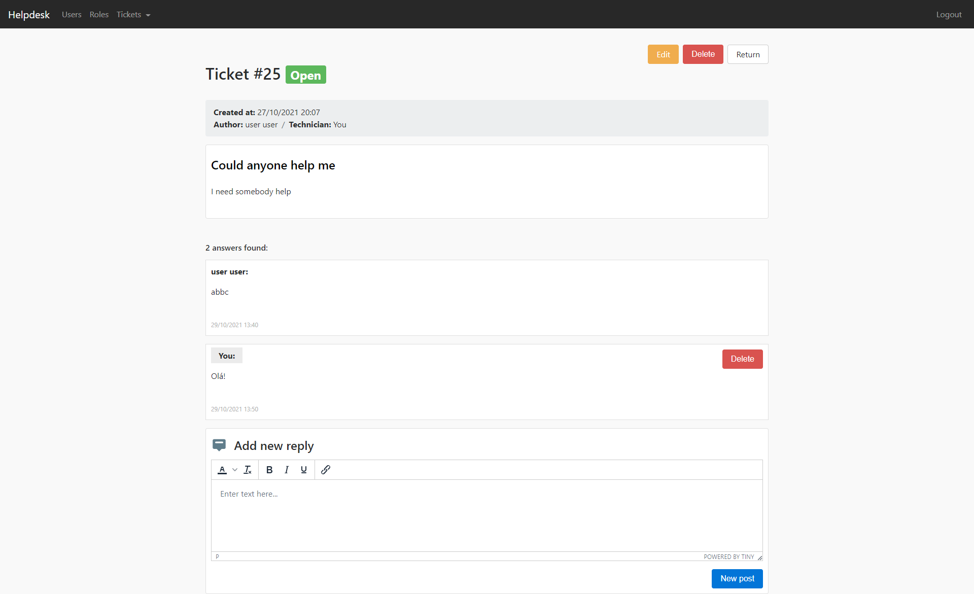Click the Return button

[x=748, y=54]
